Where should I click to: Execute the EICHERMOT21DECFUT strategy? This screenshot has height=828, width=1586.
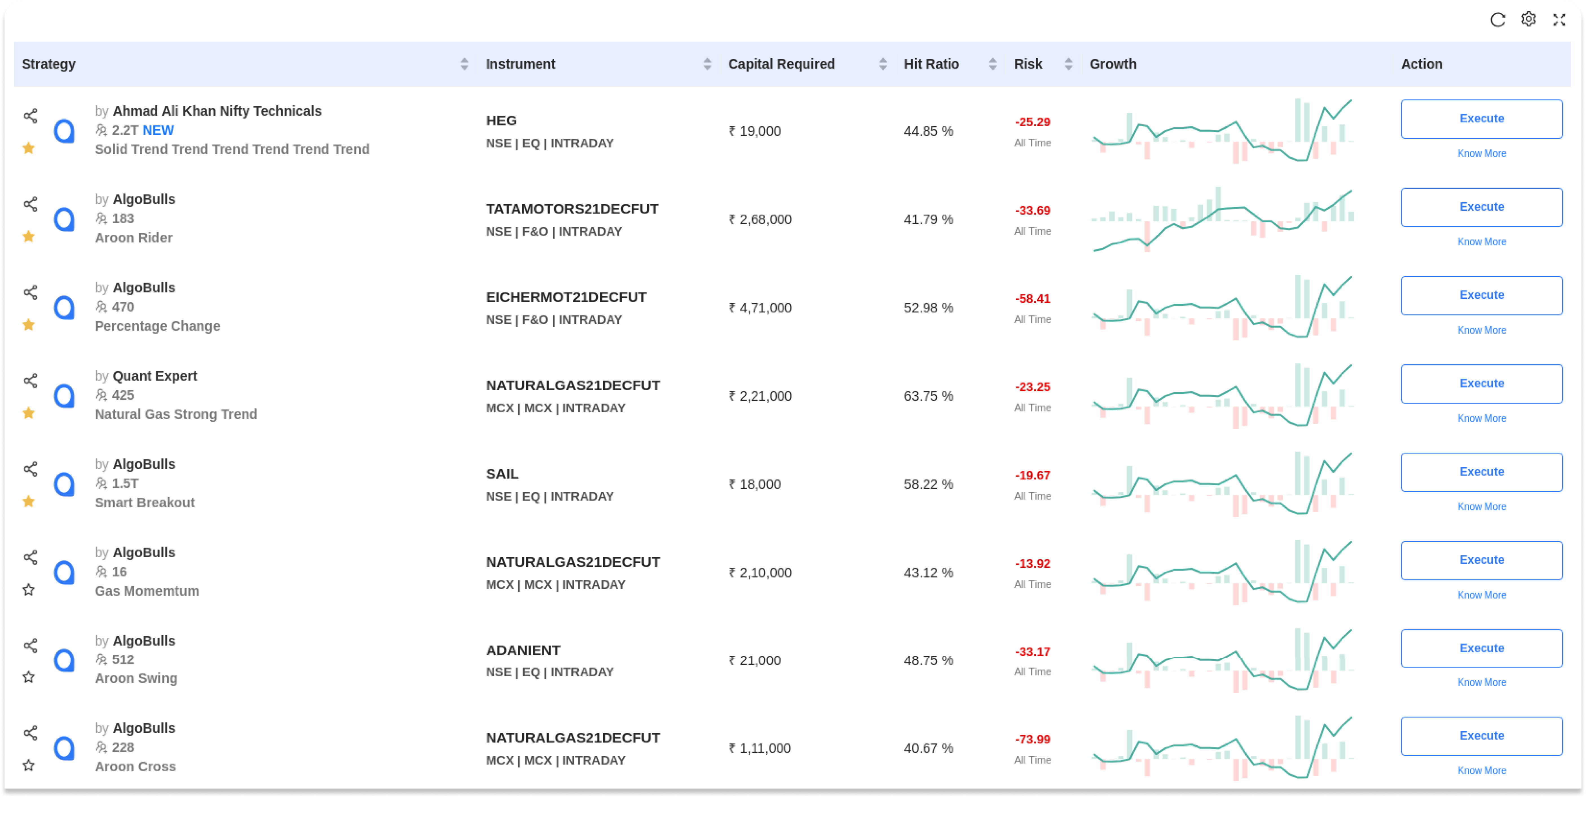click(x=1481, y=296)
